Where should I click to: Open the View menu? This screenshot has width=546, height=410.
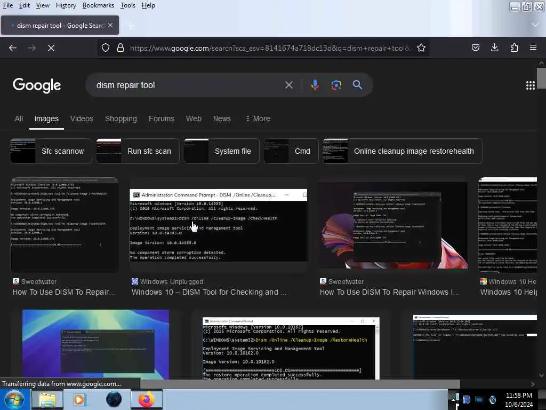click(x=43, y=5)
